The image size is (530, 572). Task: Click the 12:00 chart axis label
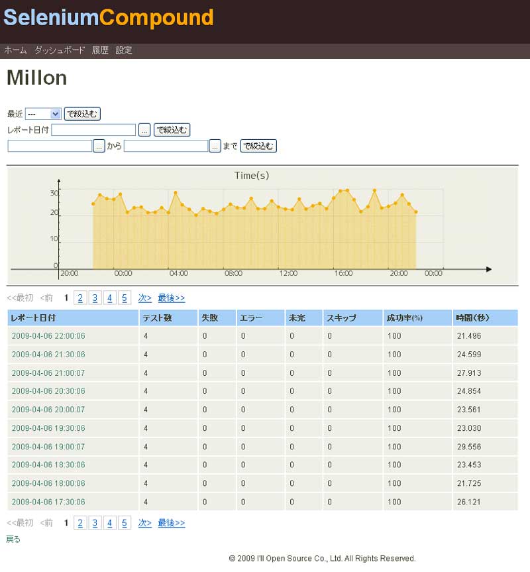(288, 273)
